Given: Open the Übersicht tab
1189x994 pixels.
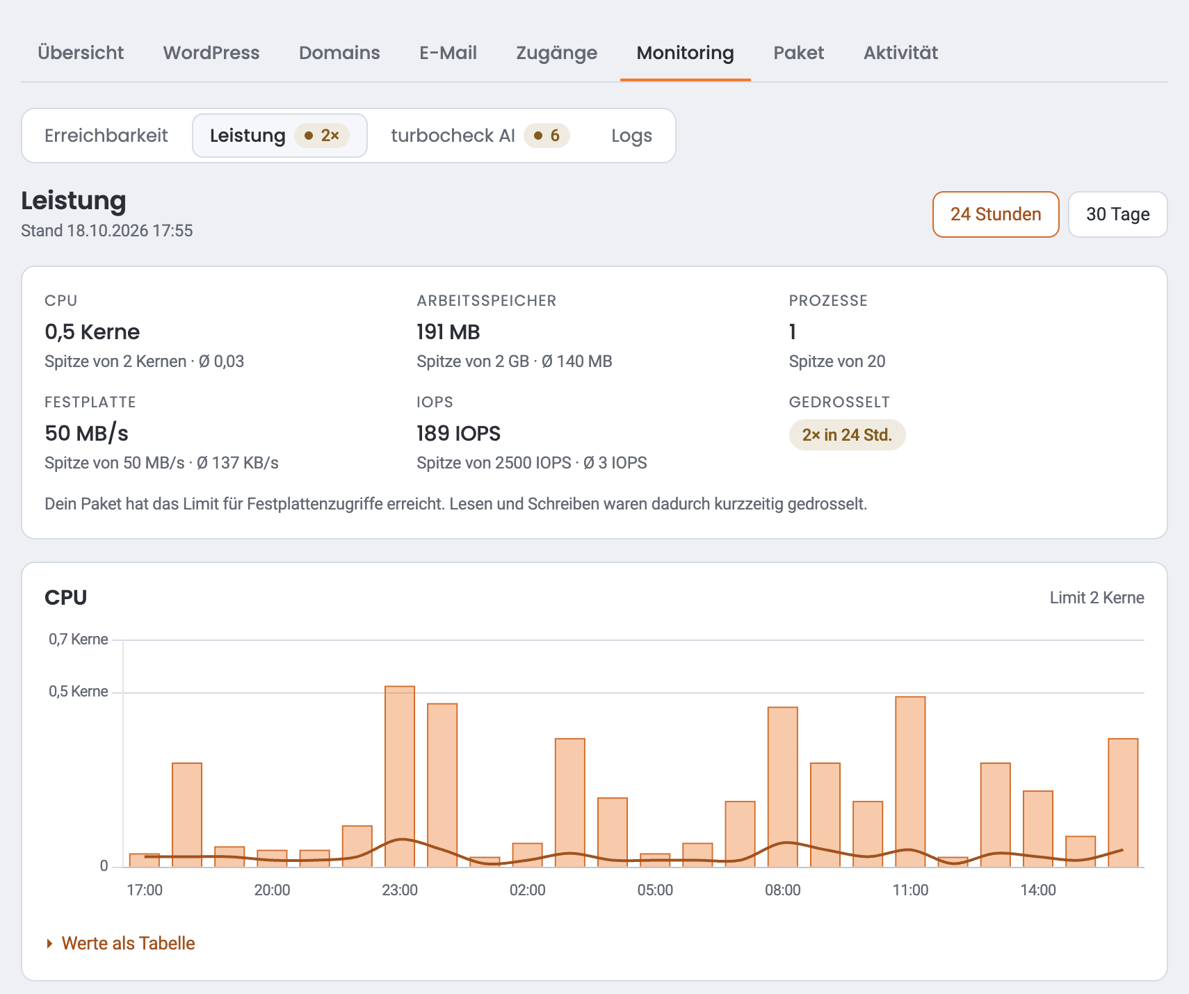Looking at the screenshot, I should pyautogui.click(x=81, y=53).
